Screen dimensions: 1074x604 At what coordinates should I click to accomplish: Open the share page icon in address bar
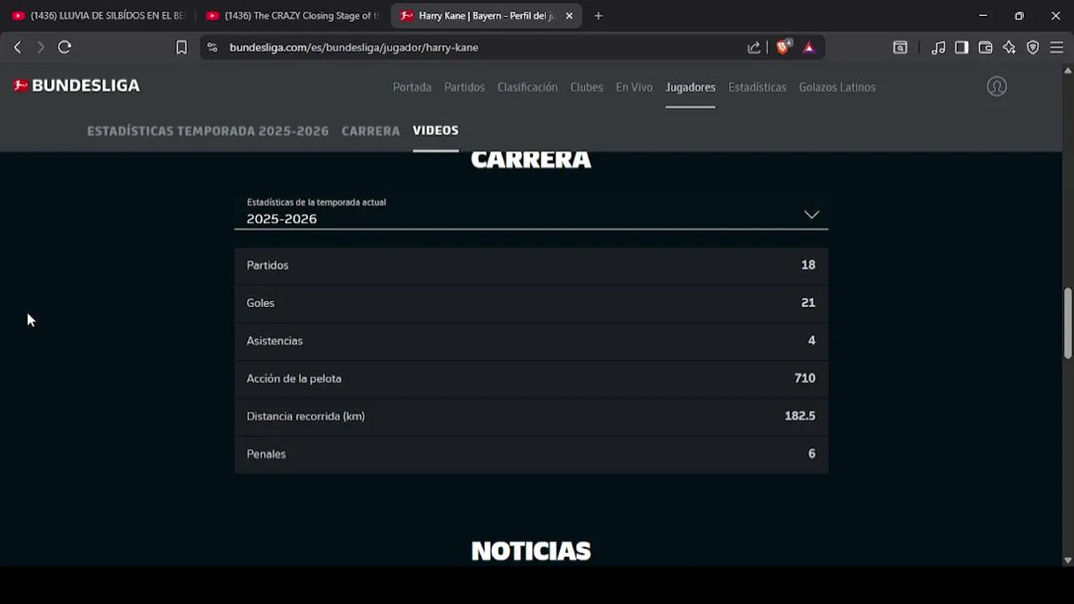coord(754,48)
